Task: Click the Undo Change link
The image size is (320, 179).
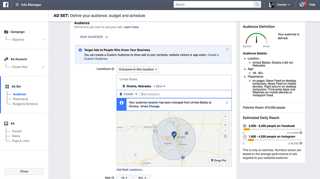Action: pyautogui.click(x=150, y=106)
